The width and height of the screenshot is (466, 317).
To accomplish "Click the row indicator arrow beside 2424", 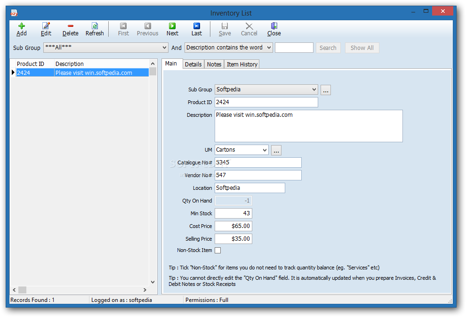I will pos(13,73).
